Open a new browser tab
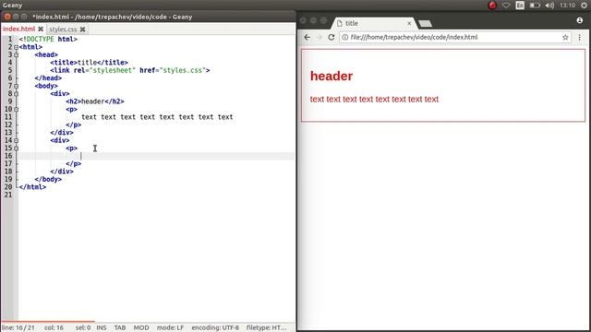The height and width of the screenshot is (332, 591). [425, 24]
